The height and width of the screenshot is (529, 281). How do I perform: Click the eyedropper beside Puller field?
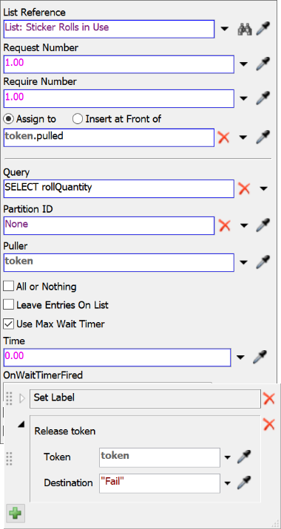tap(263, 262)
